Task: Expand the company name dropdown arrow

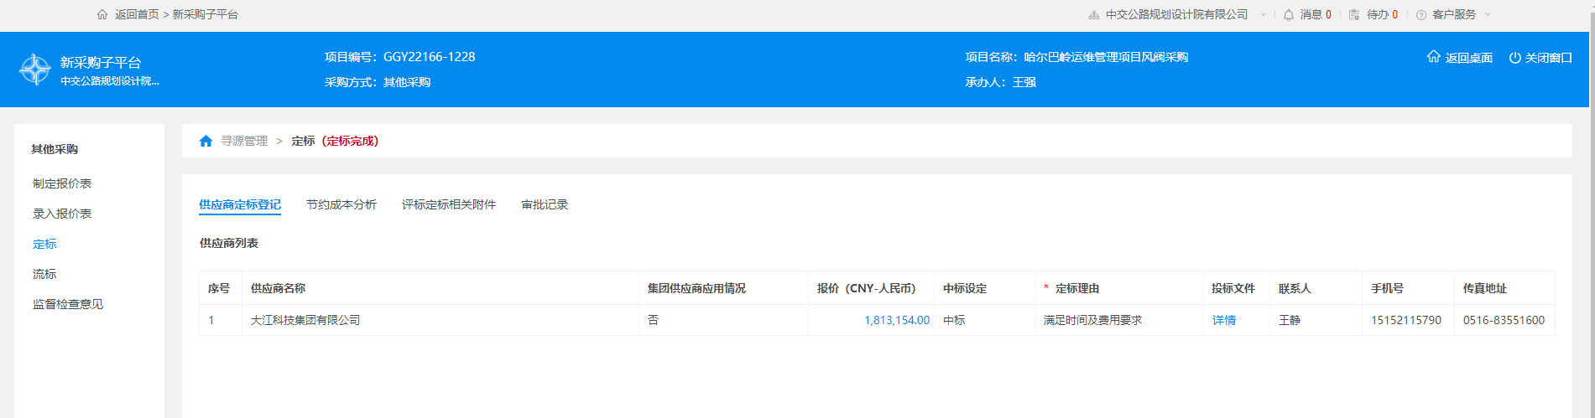Action: (x=1264, y=15)
